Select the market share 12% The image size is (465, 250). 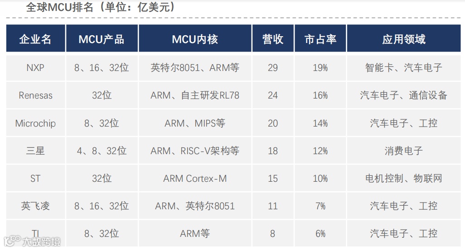pyautogui.click(x=320, y=151)
